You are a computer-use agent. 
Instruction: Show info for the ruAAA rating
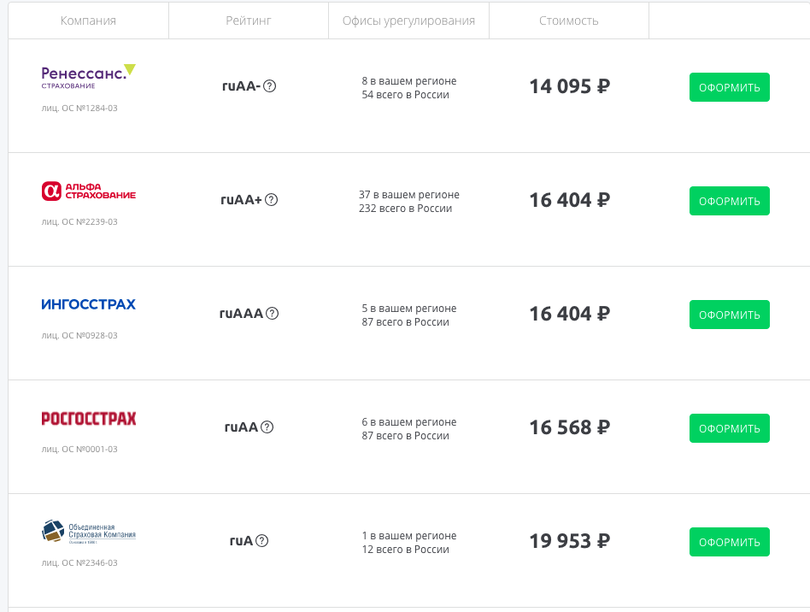273,314
